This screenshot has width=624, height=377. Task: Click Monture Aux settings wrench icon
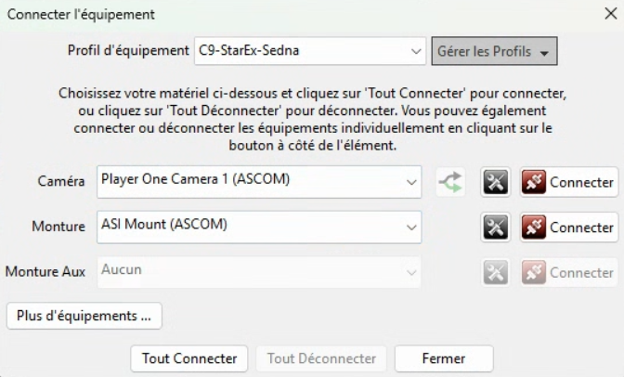[x=496, y=272]
